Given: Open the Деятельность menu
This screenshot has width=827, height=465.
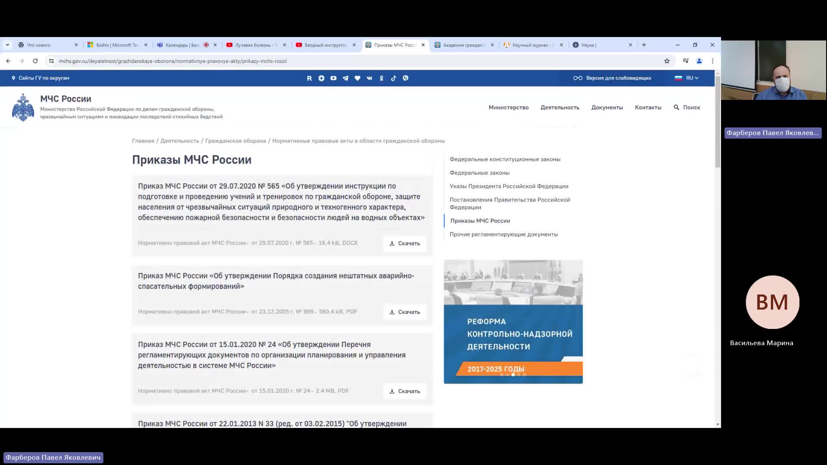Looking at the screenshot, I should 560,107.
